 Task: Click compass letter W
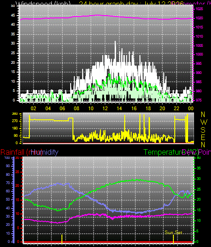204,122
